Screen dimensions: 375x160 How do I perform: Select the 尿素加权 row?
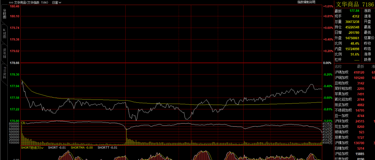pyautogui.click(x=355, y=137)
